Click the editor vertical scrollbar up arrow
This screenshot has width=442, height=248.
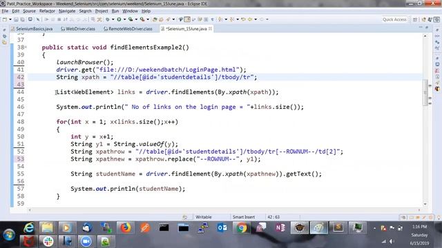click(x=425, y=36)
